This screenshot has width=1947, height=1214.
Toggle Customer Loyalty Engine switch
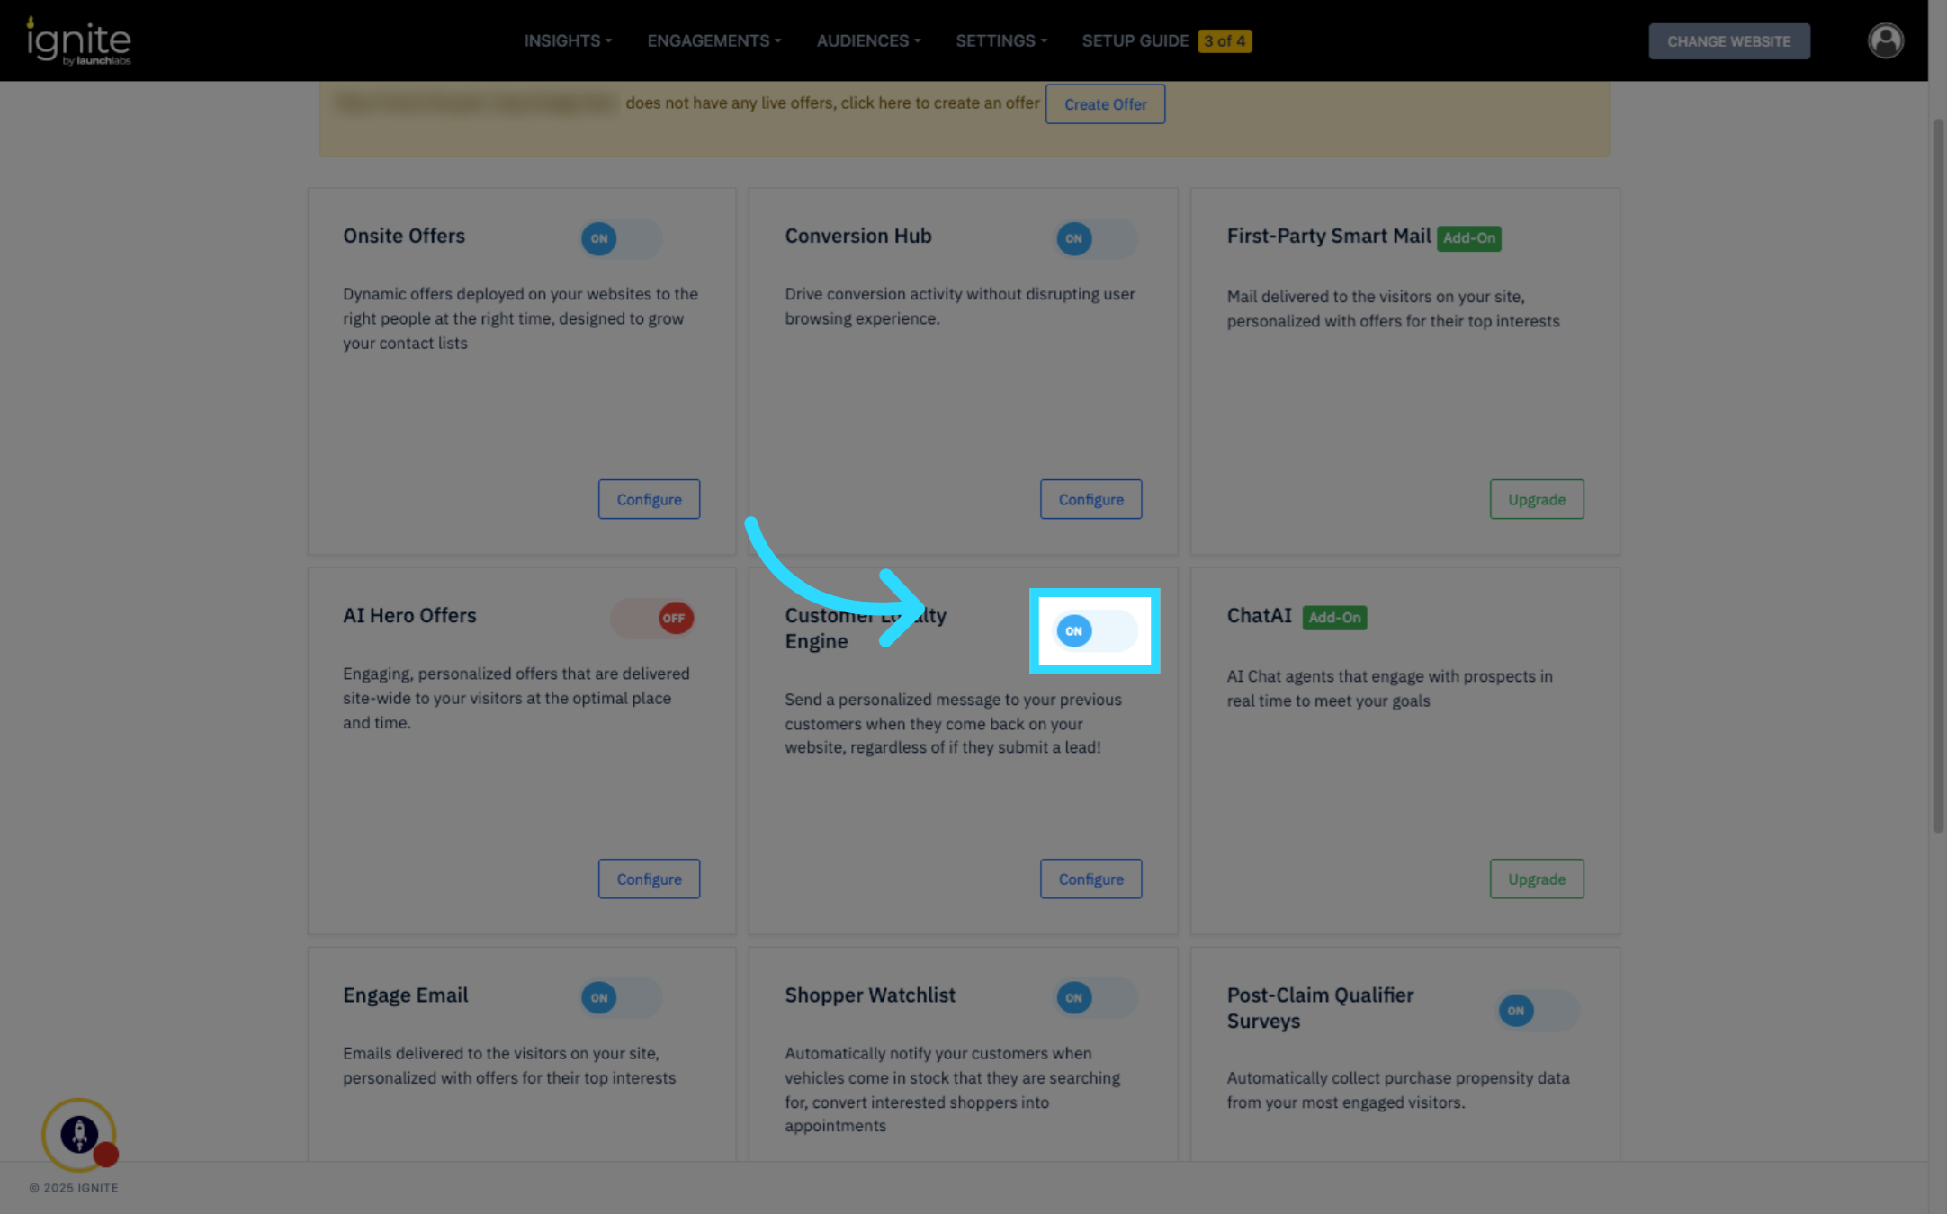[x=1095, y=631]
